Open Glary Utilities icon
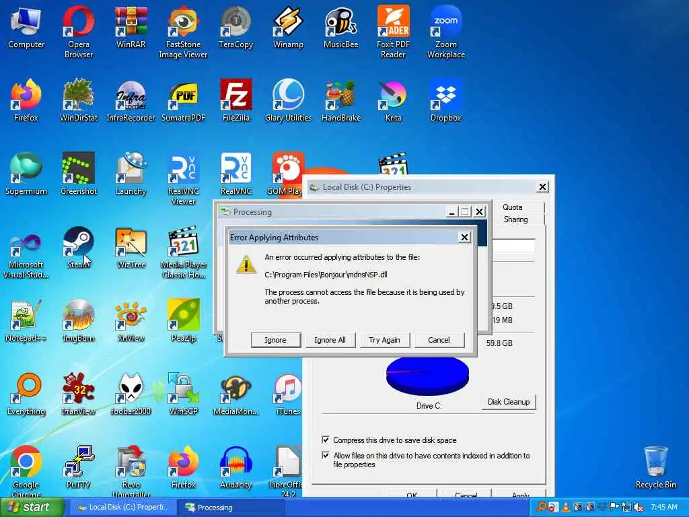Screen dimensions: 689x517 pos(288,100)
